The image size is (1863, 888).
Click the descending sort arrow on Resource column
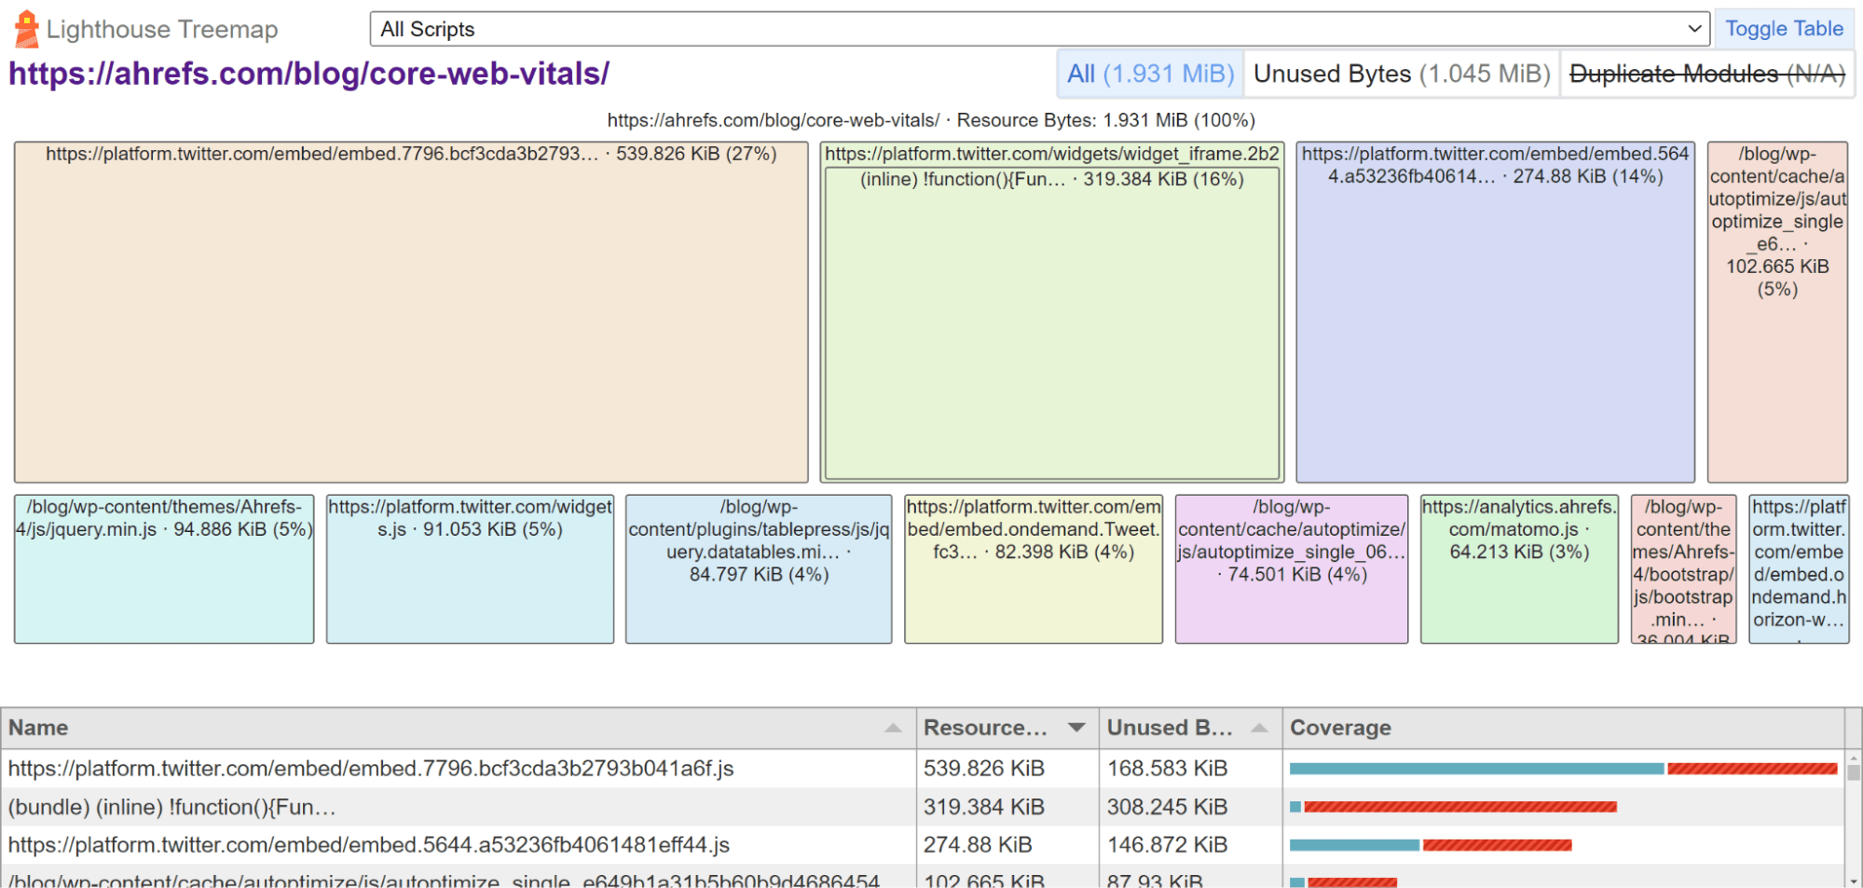pos(1076,728)
